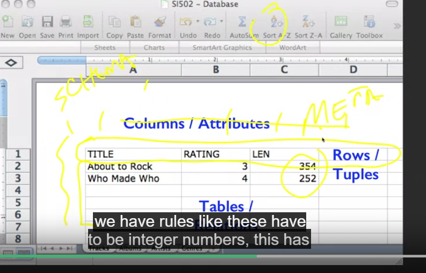Open the Genres sheet tab
The width and height of the screenshot is (426, 273).
click(x=192, y=248)
